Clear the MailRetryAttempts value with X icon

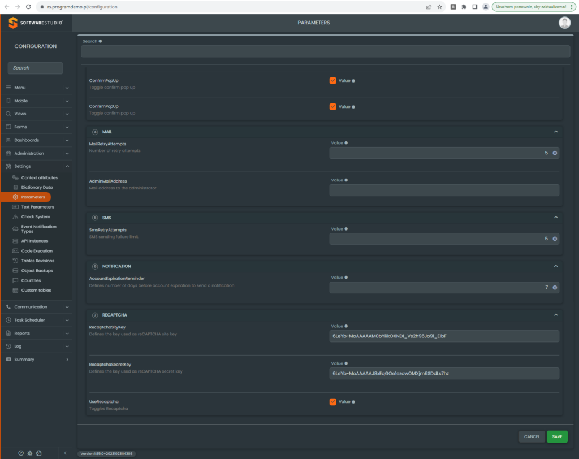coord(555,153)
